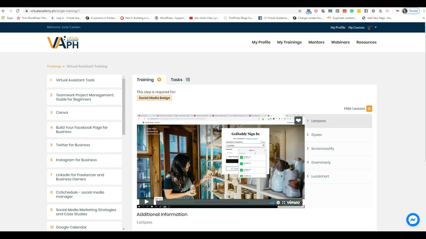Enter fullscreen in the Vimeo player
Image resolution: width=426 pixels, height=239 pixels.
click(284, 202)
